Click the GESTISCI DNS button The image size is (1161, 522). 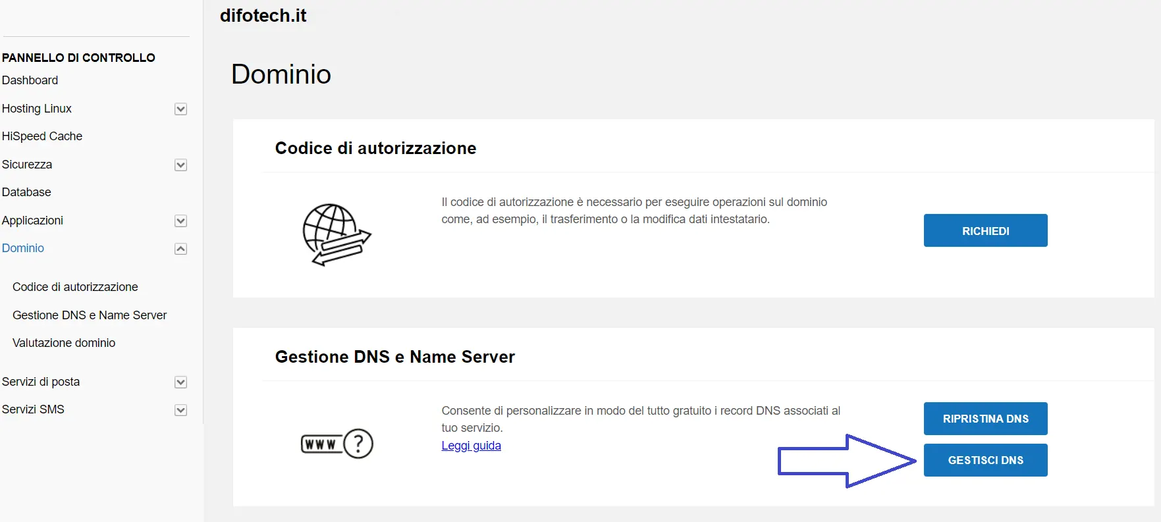(985, 460)
